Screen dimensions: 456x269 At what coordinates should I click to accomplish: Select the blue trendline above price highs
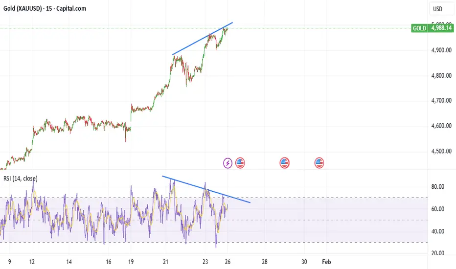[203, 38]
